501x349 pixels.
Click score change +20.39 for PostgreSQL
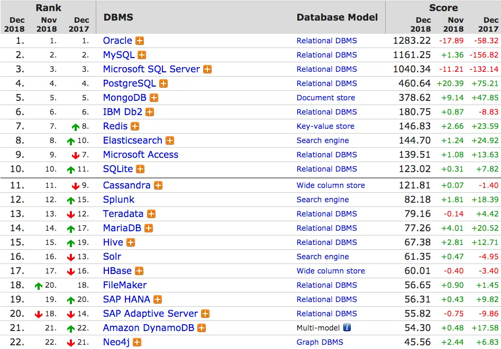450,83
